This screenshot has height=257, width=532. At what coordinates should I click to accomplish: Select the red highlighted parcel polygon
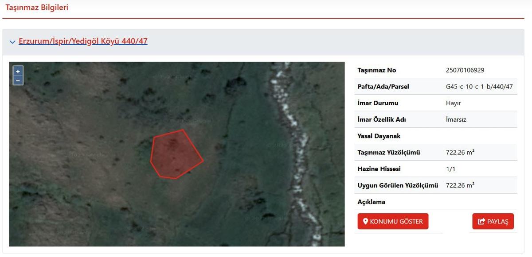click(x=175, y=155)
